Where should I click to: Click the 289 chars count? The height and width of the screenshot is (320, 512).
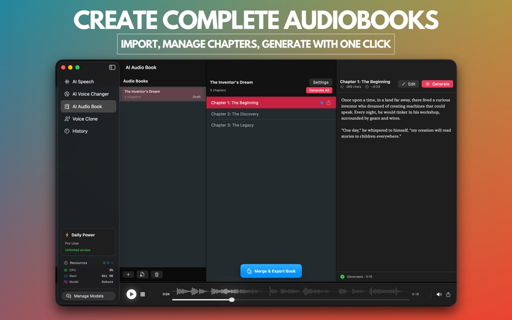(x=354, y=87)
